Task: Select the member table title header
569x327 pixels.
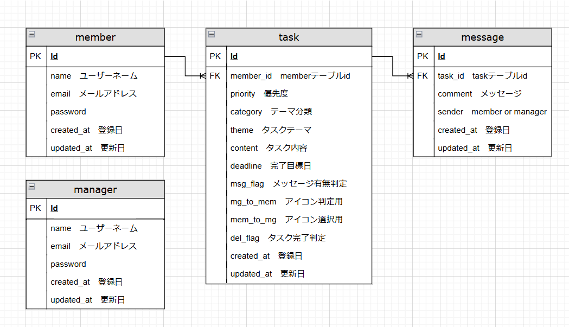Action: pos(95,37)
